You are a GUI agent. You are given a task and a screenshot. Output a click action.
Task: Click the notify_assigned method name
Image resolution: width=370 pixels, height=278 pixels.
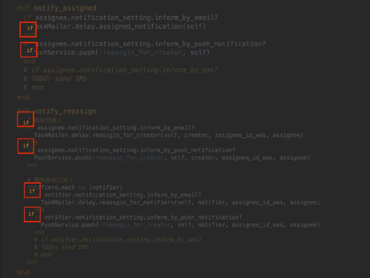65,8
